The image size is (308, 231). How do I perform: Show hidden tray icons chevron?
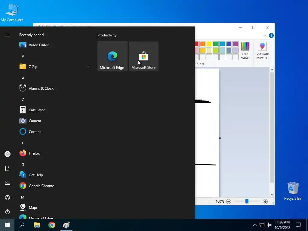pos(254,225)
